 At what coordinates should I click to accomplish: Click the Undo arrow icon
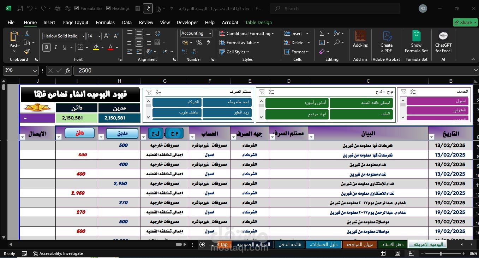pos(30,8)
